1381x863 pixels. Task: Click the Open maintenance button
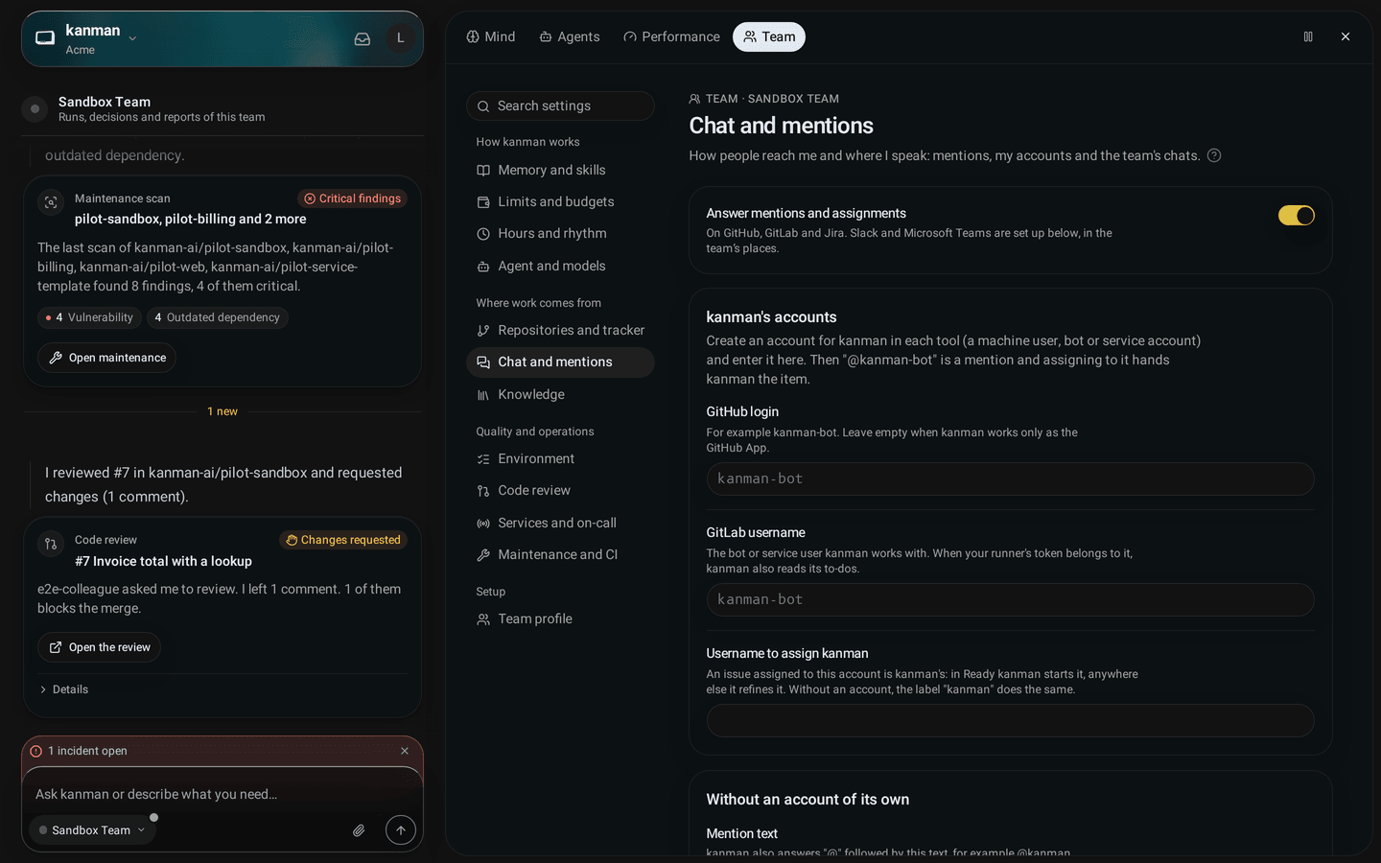point(106,358)
